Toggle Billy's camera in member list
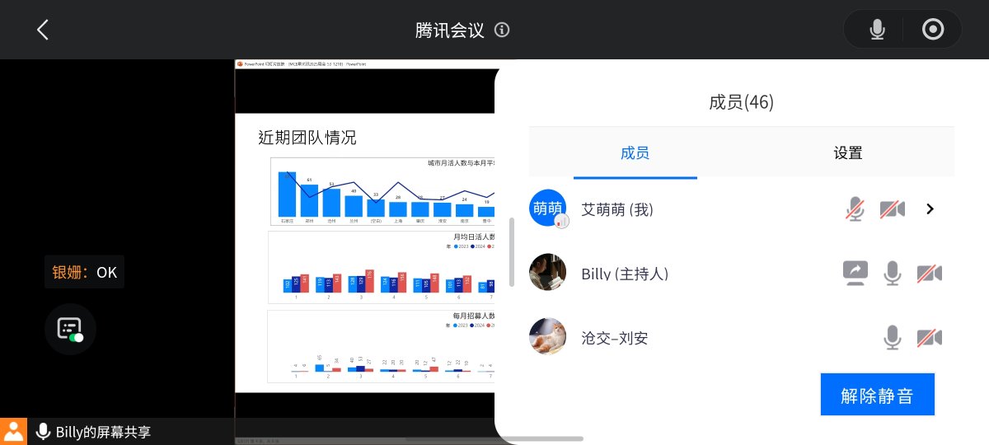 point(929,273)
